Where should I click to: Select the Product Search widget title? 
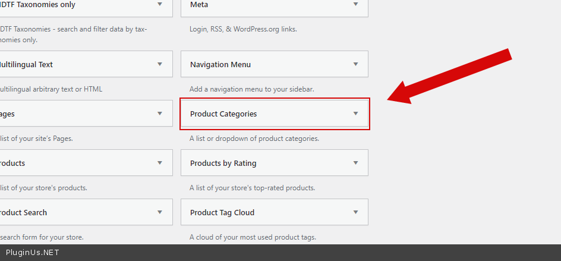pyautogui.click(x=23, y=212)
